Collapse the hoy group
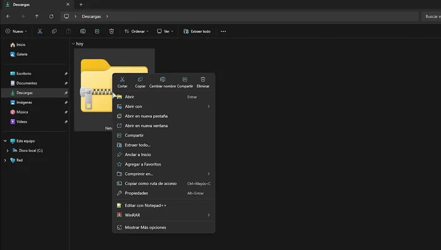Viewport: 441px width, 250px height. click(x=73, y=44)
